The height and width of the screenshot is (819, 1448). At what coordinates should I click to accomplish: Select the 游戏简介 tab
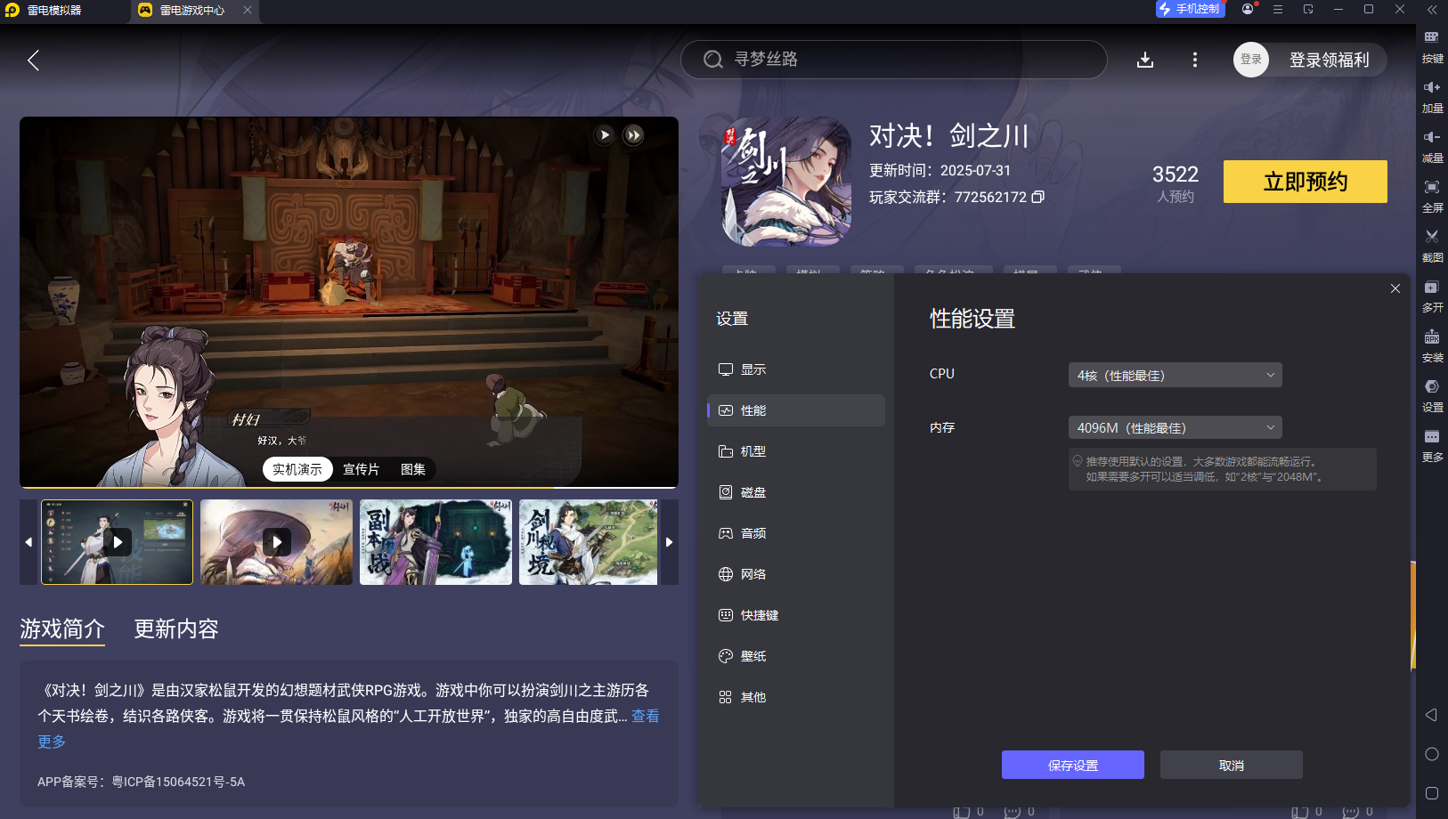coord(62,629)
